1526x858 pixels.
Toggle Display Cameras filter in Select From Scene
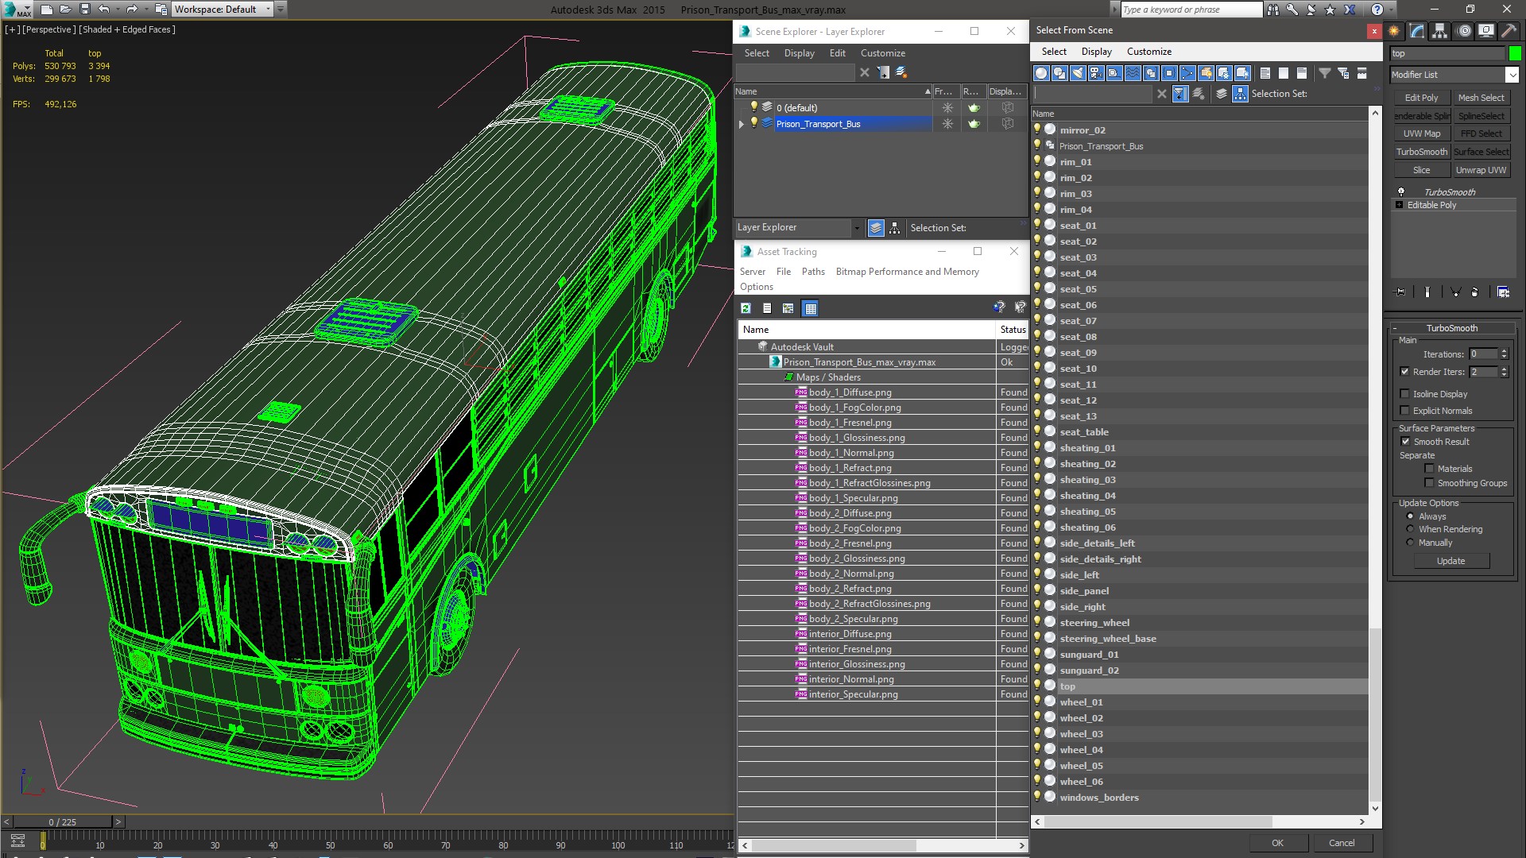1096,73
